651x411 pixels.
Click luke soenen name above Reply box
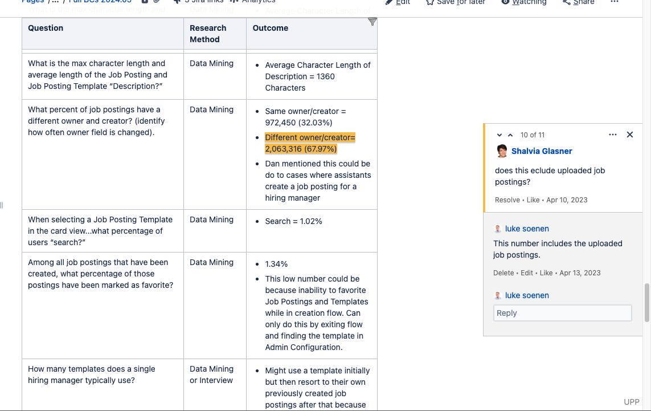pyautogui.click(x=527, y=295)
